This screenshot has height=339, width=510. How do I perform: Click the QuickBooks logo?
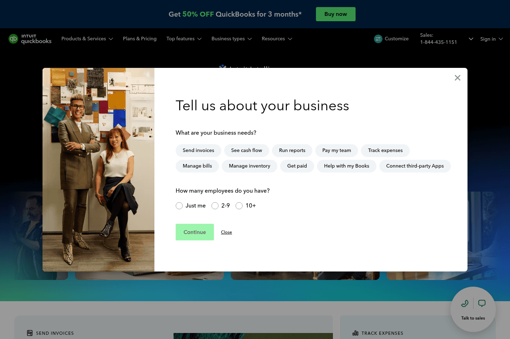coord(30,39)
